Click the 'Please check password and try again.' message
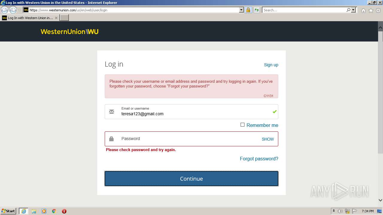The height and width of the screenshot is (215, 383). pos(141,150)
